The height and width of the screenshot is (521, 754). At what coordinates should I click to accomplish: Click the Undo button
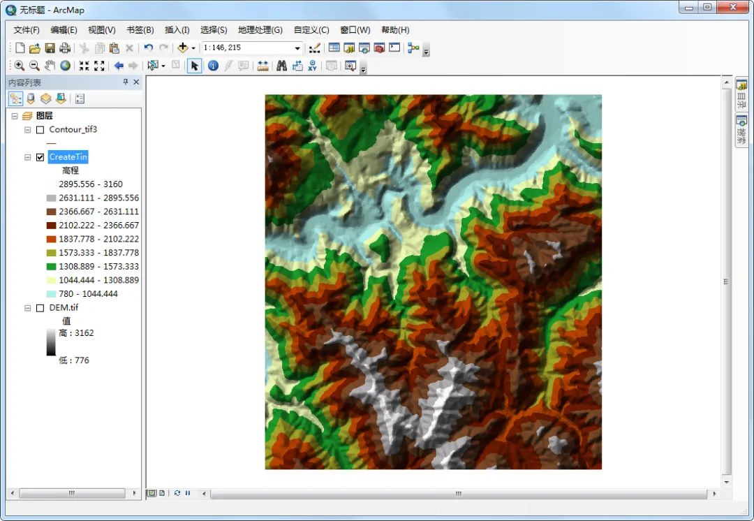pyautogui.click(x=147, y=48)
